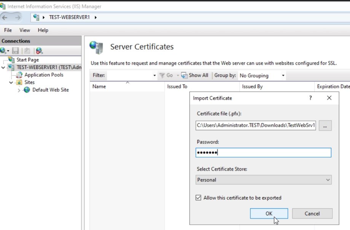Select the Application Pools node icon
350x230 pixels.
[x=19, y=75]
